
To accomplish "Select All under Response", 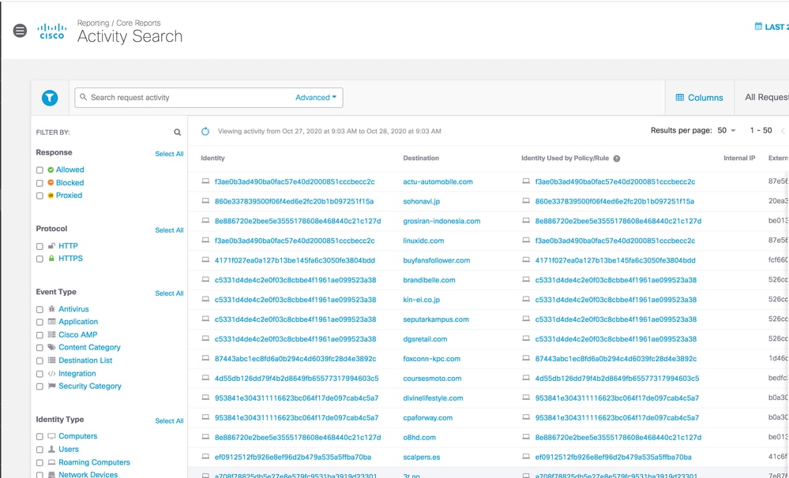I will coord(169,154).
